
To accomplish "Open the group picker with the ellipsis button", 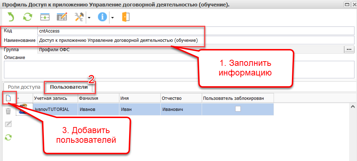I will [349, 50].
